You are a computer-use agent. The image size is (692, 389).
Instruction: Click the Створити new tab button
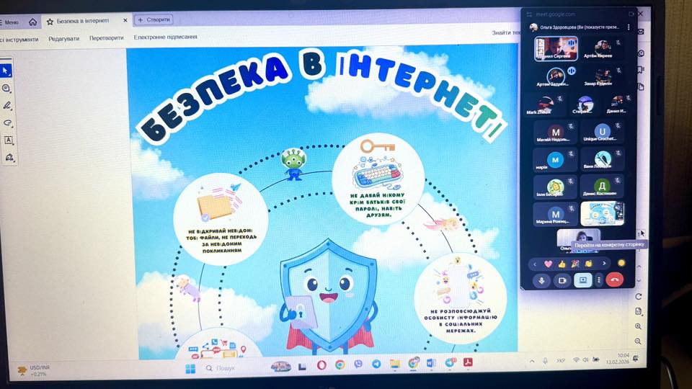click(153, 21)
